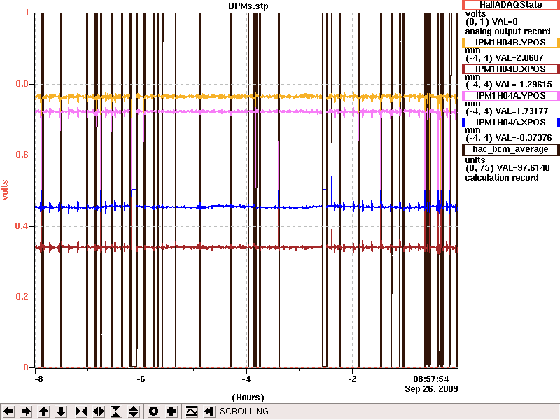Click the plus sign toolbar icon
Viewport: 560px width, 420px height.
(x=171, y=412)
